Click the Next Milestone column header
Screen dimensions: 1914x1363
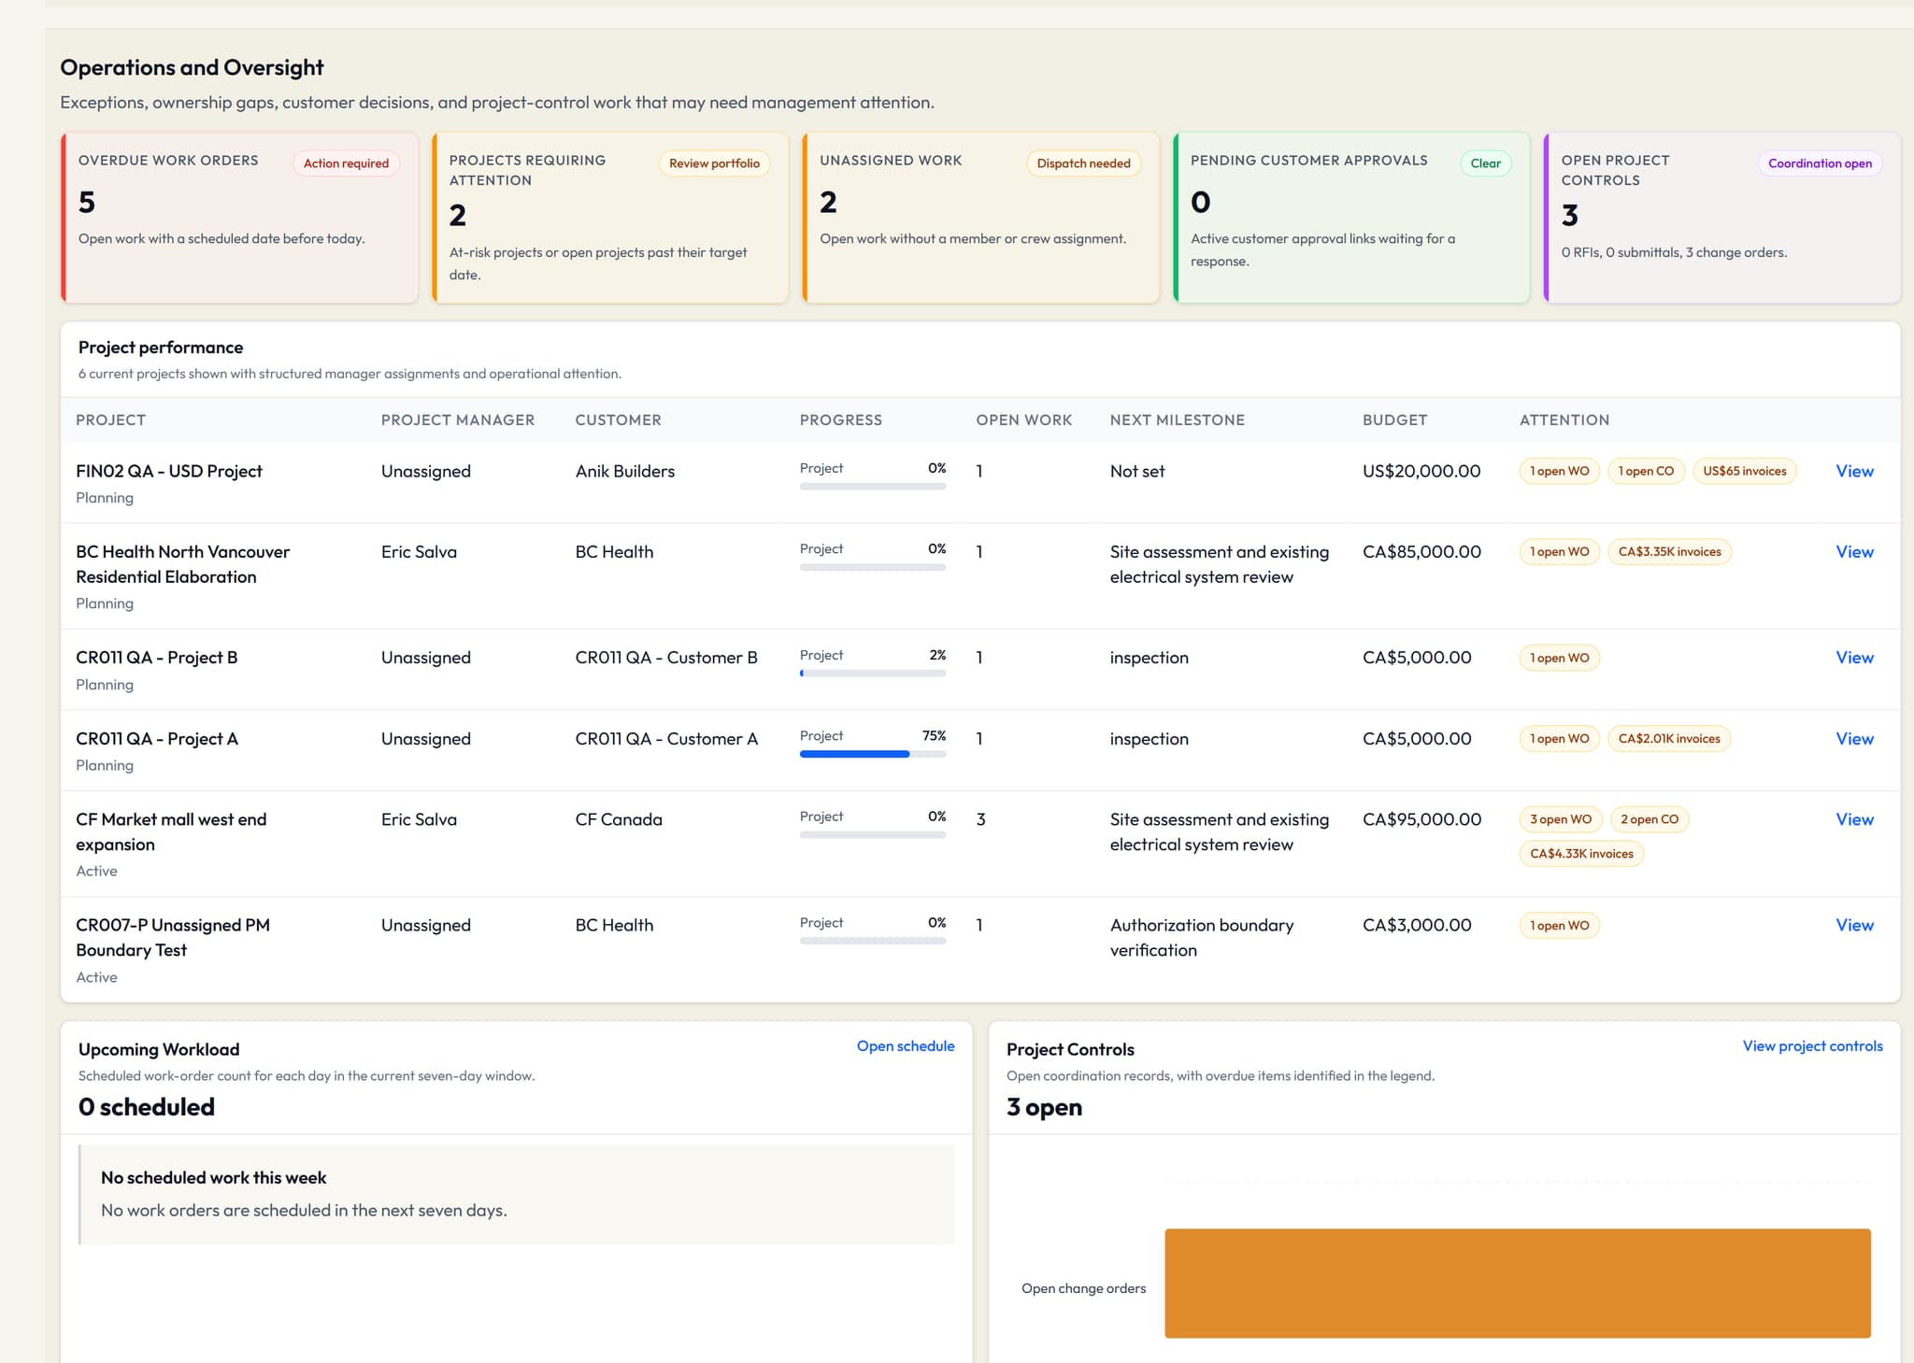(x=1178, y=420)
